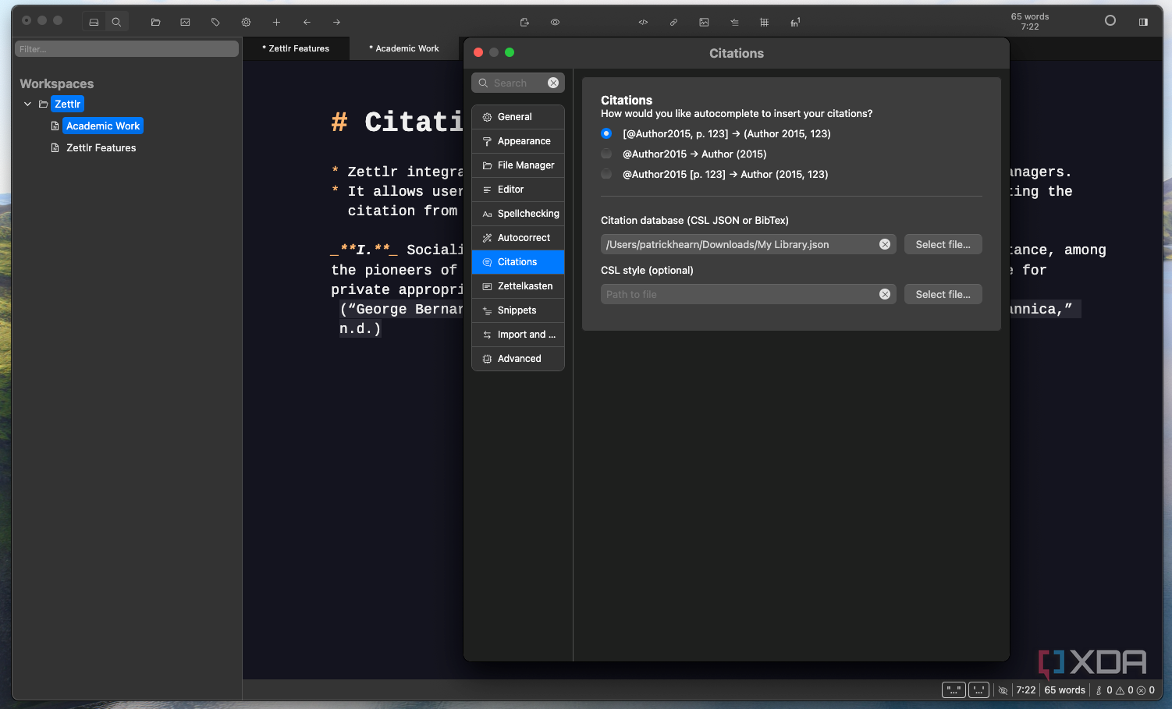This screenshot has height=709, width=1172.
Task: Click the global search magnifier icon
Action: tap(116, 23)
